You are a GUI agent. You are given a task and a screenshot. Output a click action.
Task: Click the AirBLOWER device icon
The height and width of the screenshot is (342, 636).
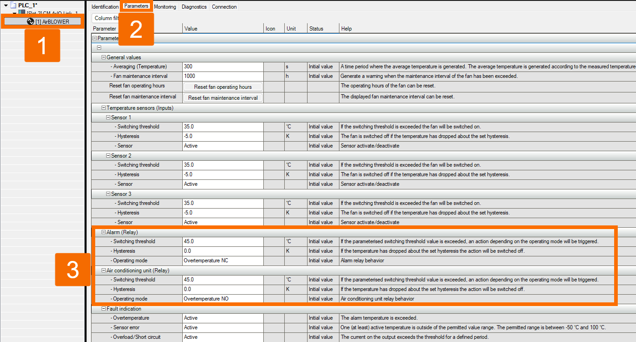coord(31,21)
